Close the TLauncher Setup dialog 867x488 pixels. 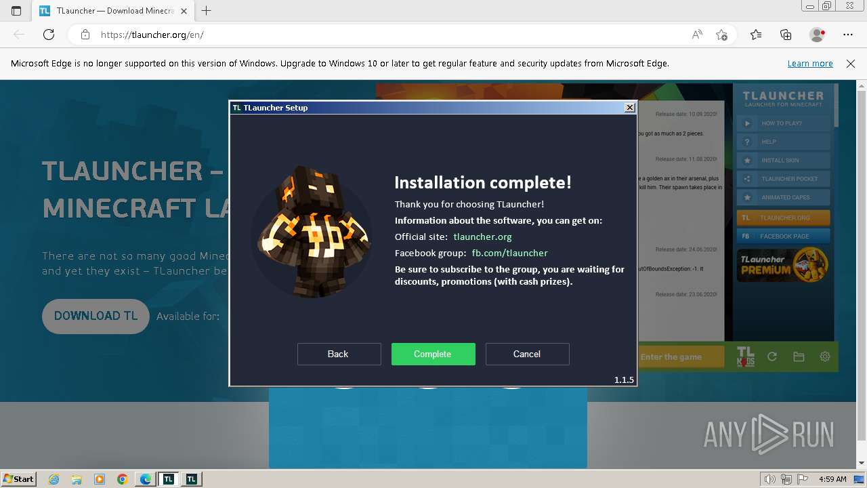click(x=629, y=107)
